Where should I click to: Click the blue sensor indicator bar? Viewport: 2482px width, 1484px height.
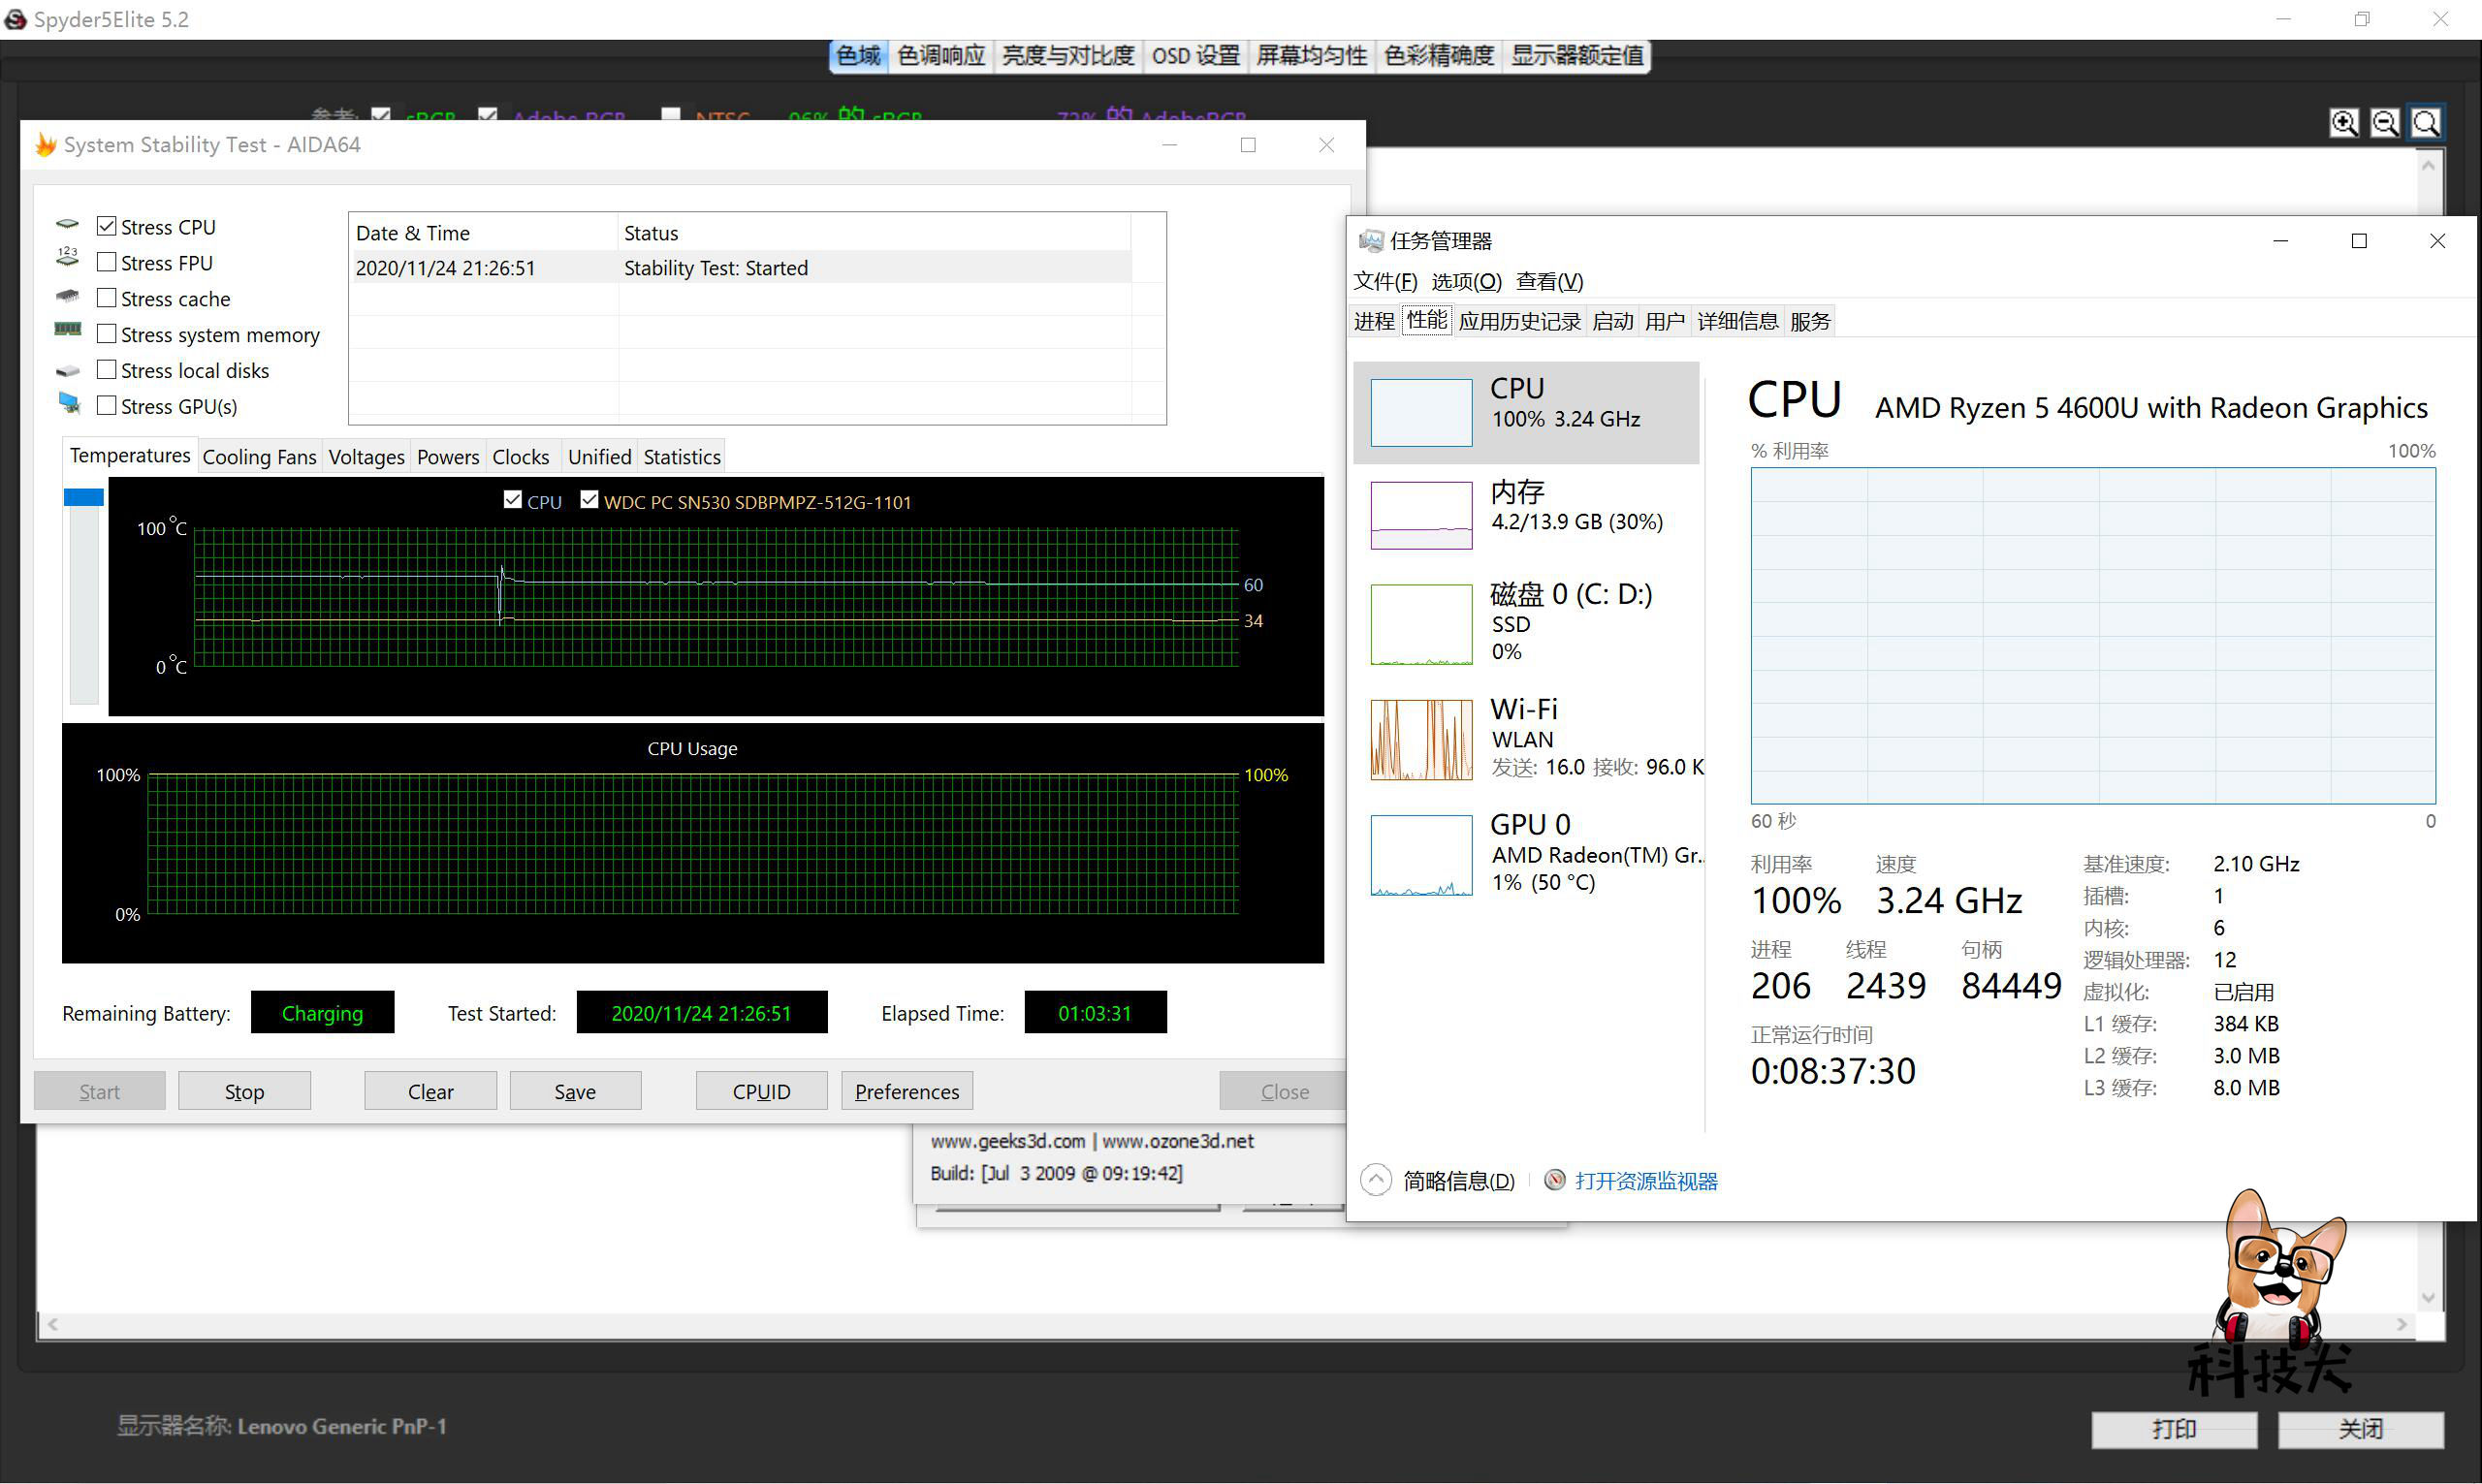[84, 497]
